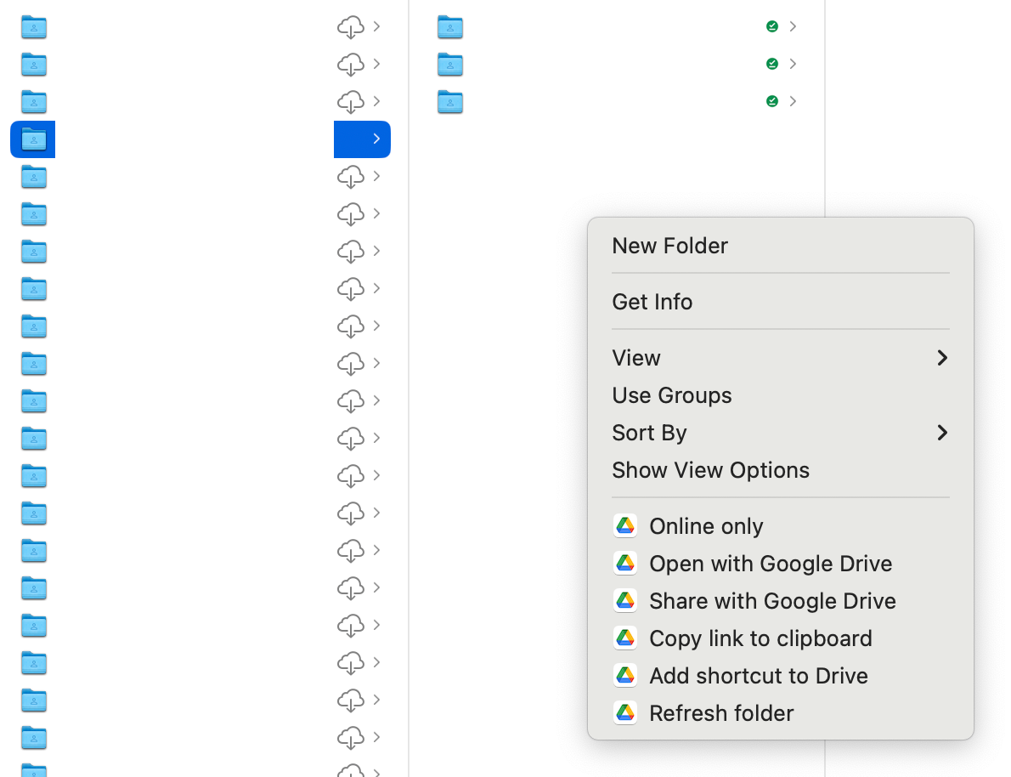Click the chevron on the highlighted folder row

376,139
